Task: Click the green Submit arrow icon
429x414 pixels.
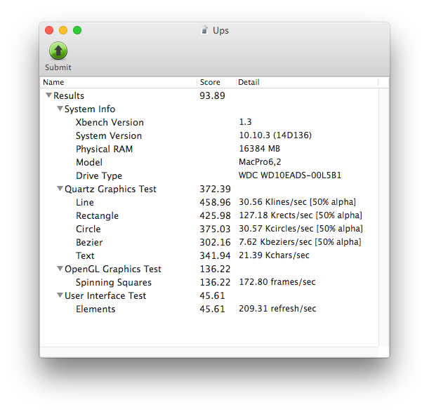Action: (x=58, y=51)
